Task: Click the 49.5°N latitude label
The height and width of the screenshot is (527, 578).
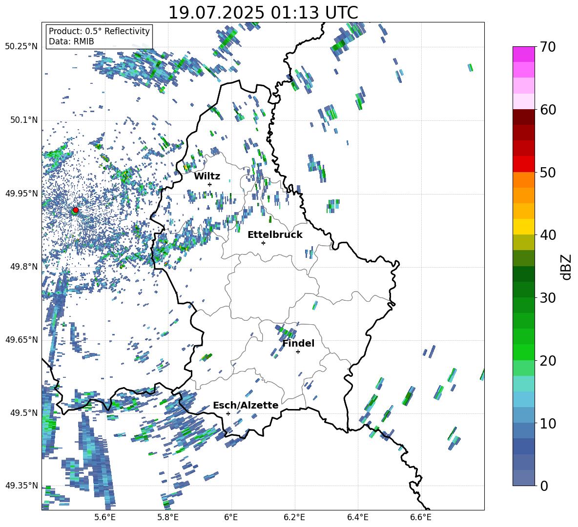Action: [24, 413]
